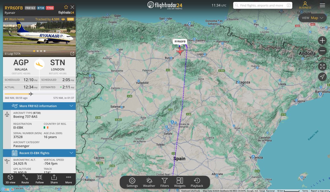Center map on my location
Viewport: 330px width, 192px height.
[322, 77]
